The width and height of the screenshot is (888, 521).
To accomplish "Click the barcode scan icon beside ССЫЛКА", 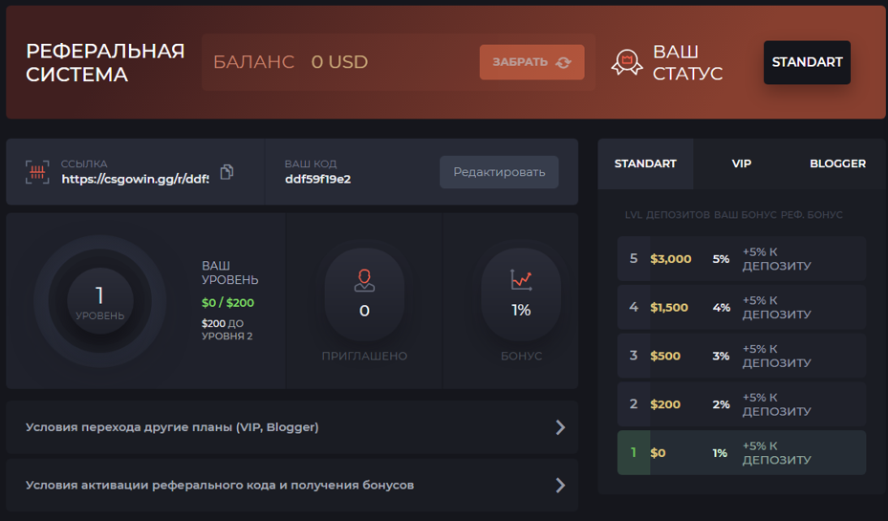I will pos(37,171).
